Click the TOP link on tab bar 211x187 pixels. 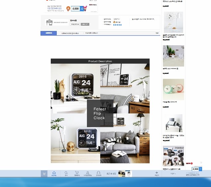click(157, 33)
